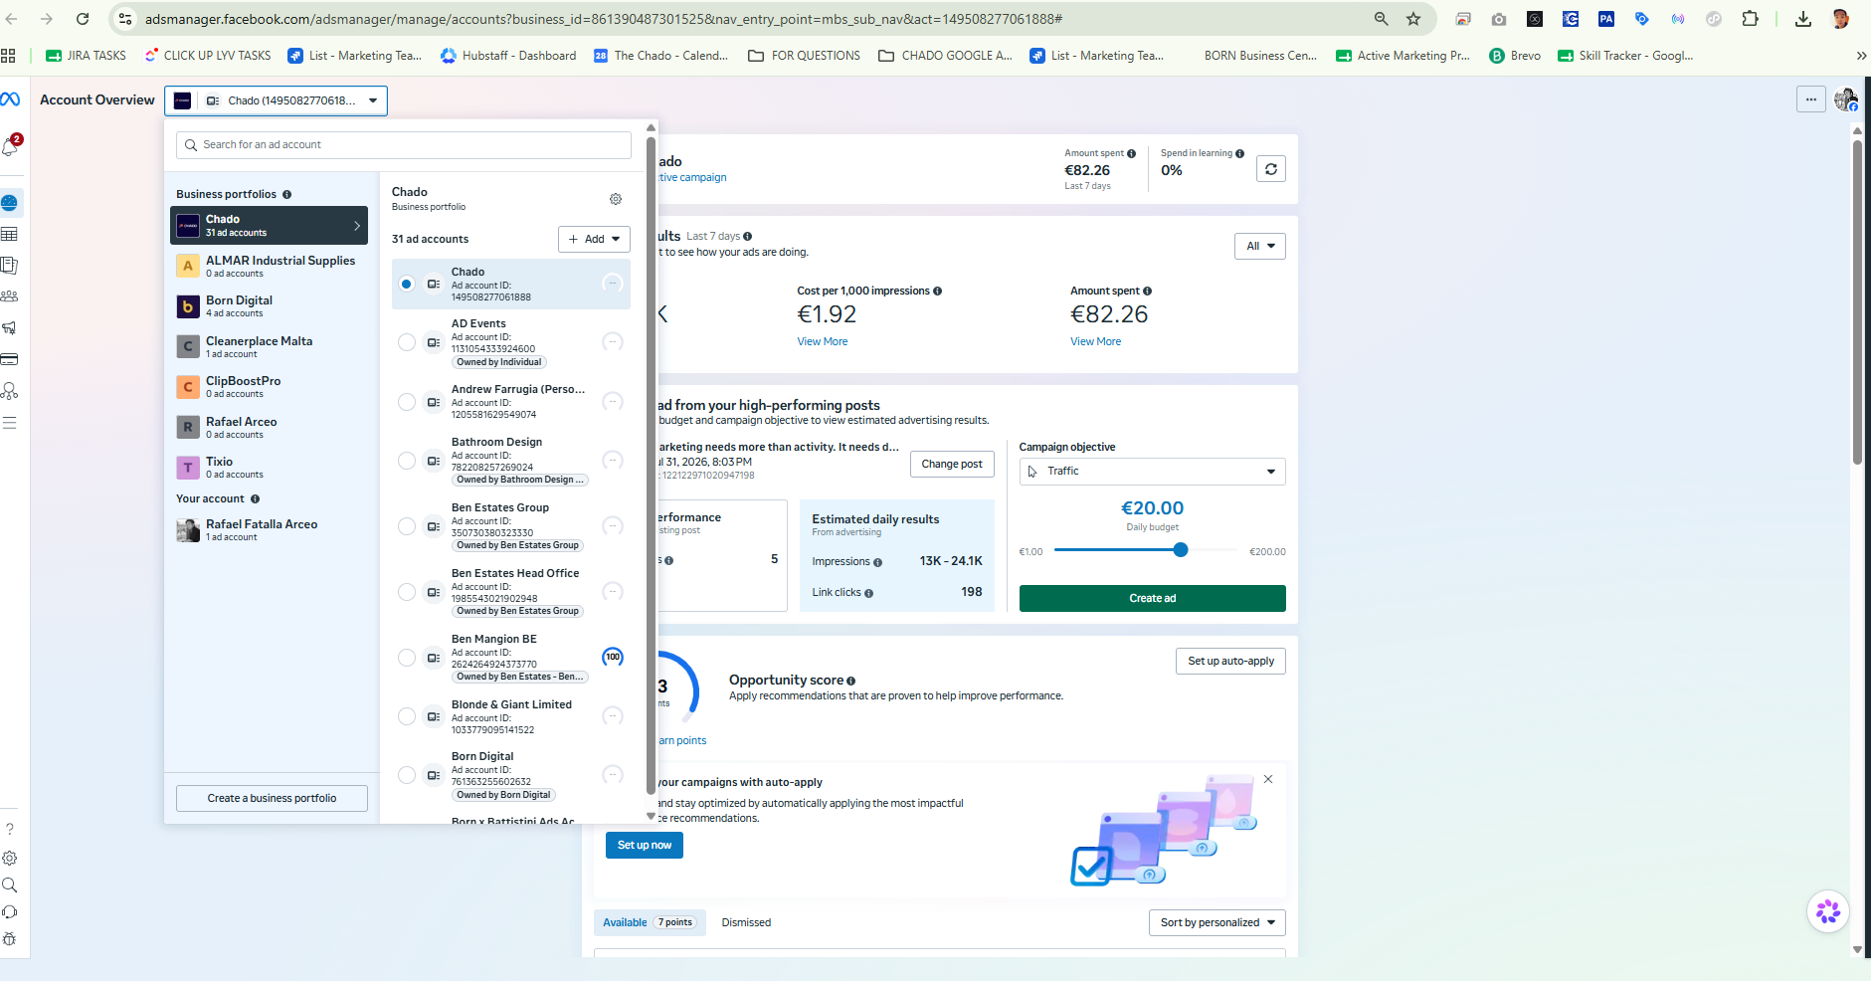Open notifications bell in left sidebar
1871x981 pixels.
pos(11,146)
